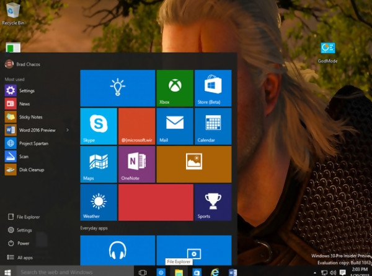Image resolution: width=372 pixels, height=276 pixels.
Task: Open the Weather tile
Action: tap(99, 202)
